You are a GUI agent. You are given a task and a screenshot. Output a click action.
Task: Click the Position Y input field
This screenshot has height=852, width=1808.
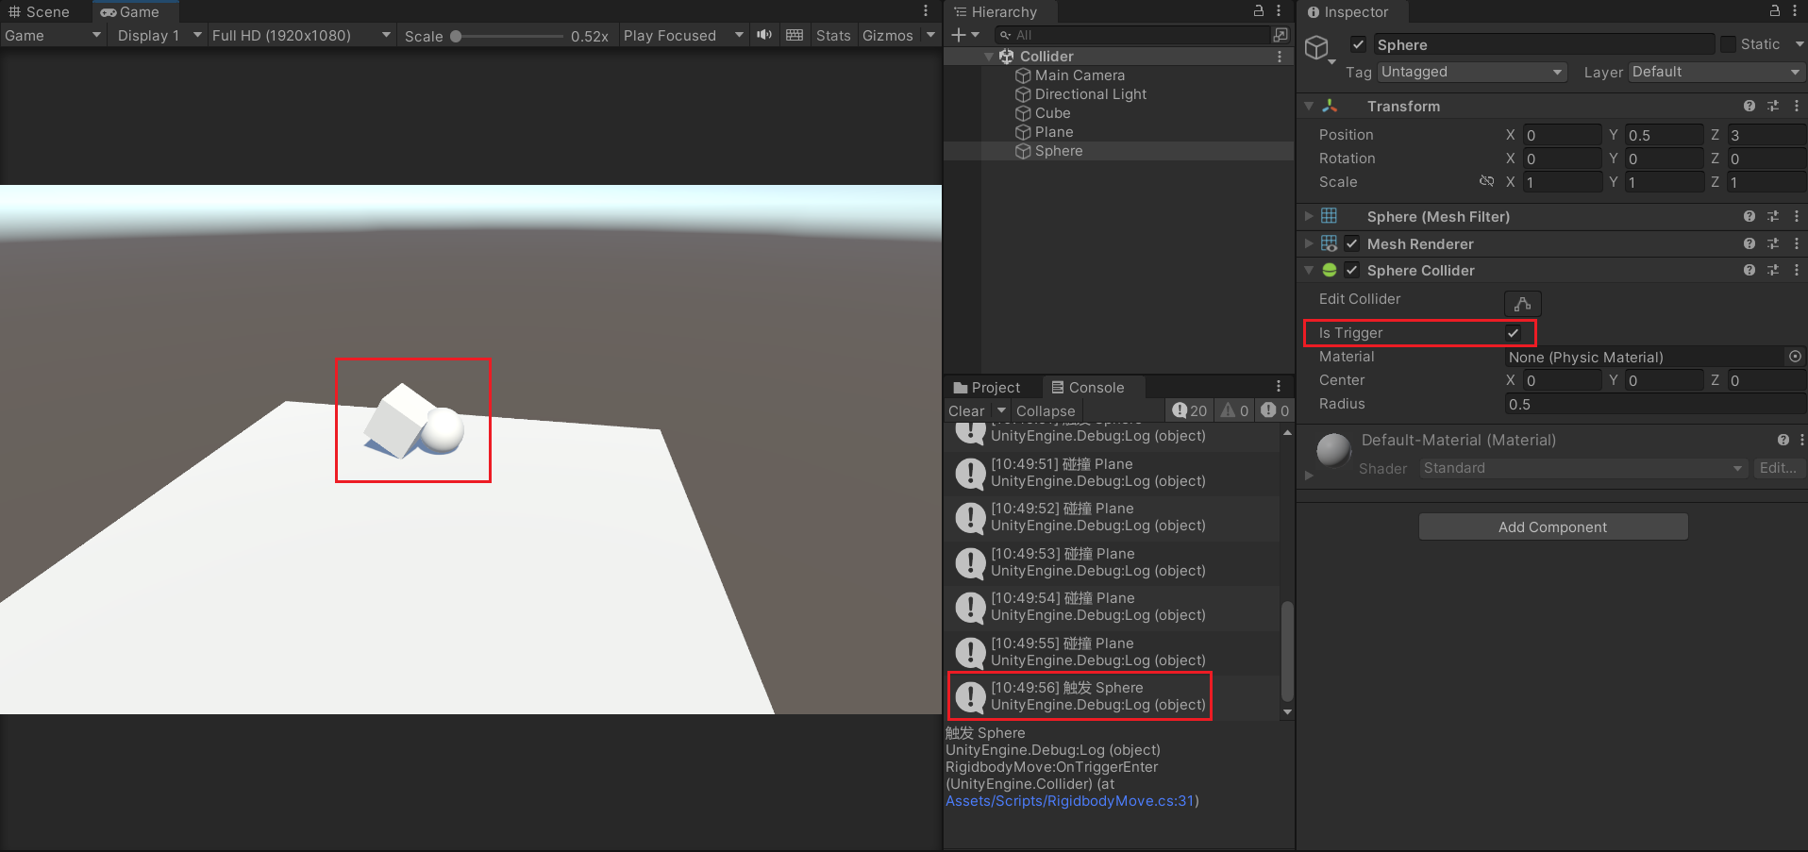coord(1664,135)
